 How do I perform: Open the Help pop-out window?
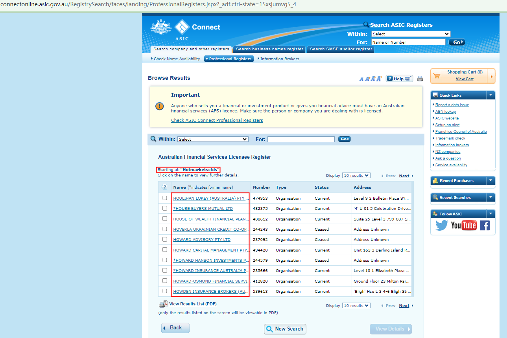(399, 79)
